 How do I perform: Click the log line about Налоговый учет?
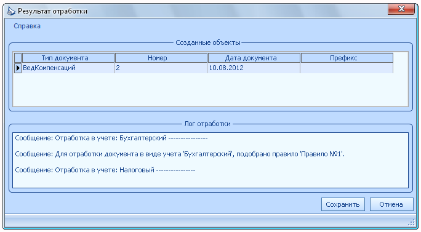(105, 170)
